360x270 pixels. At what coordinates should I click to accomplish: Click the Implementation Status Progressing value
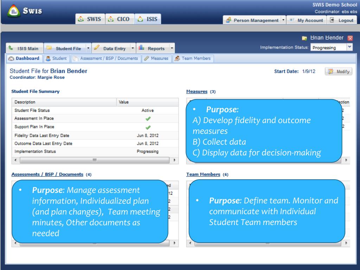[x=148, y=152]
